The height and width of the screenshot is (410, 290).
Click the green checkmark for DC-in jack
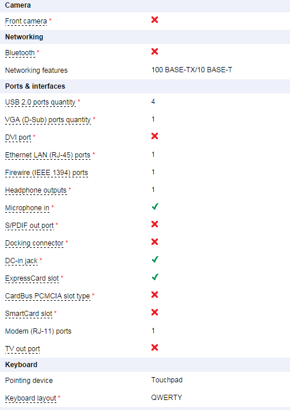[155, 260]
